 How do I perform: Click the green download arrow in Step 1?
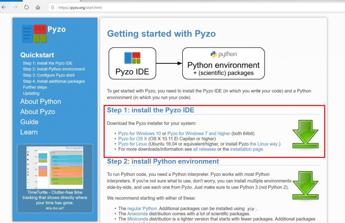(x=305, y=134)
